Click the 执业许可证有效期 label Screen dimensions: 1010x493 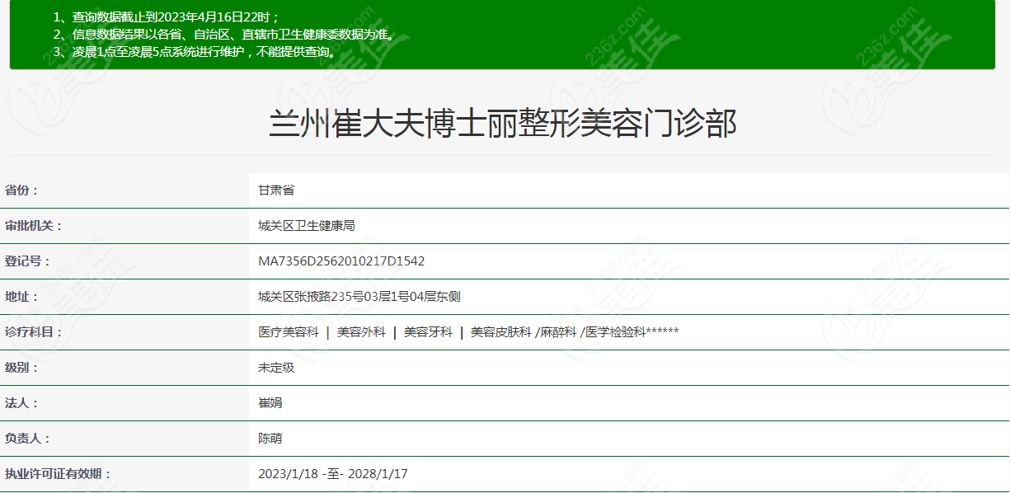pyautogui.click(x=58, y=474)
